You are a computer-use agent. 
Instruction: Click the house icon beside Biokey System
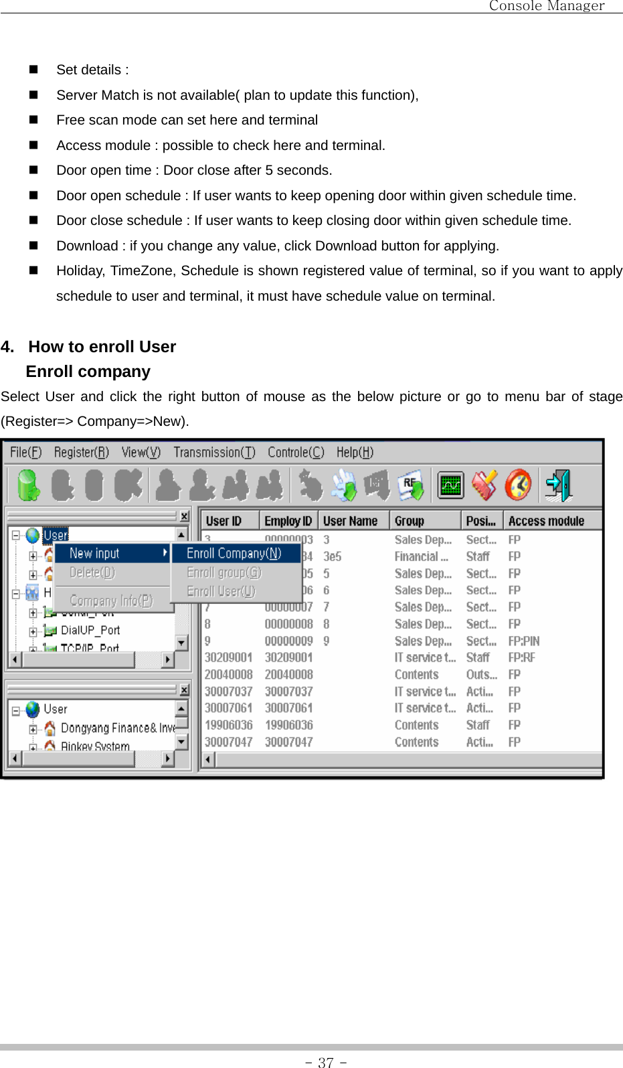pos(50,745)
